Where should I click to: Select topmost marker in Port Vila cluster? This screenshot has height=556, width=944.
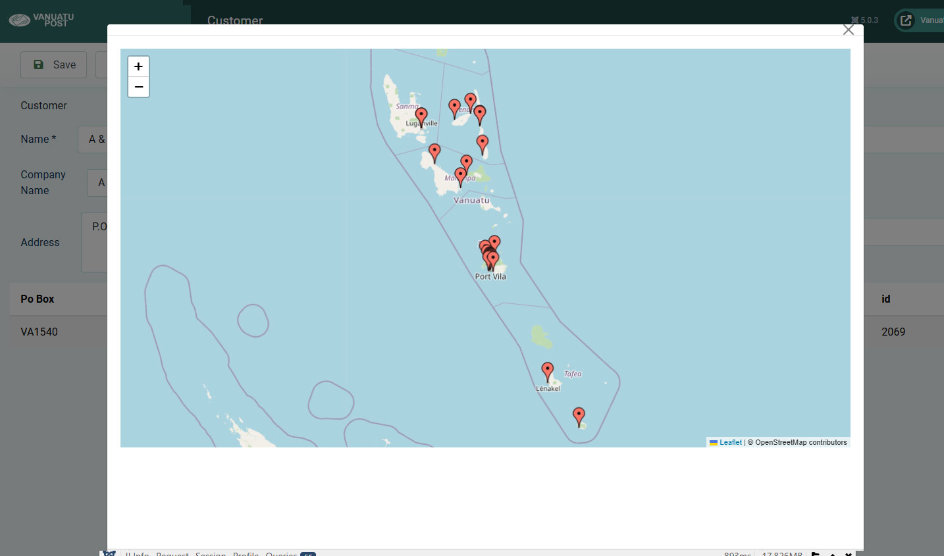click(x=494, y=243)
